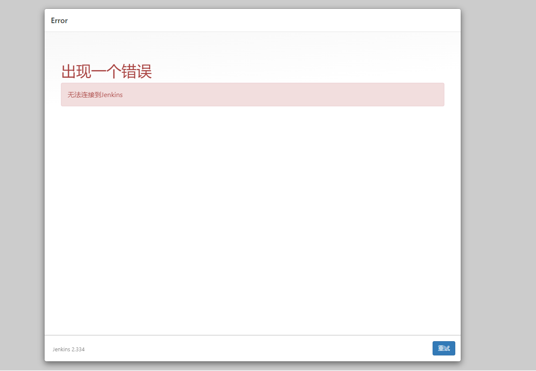Click the 'Error' dialog title text

pos(59,21)
